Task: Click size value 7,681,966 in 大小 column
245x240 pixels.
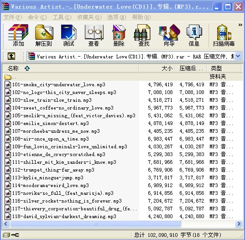Action: click(x=160, y=162)
